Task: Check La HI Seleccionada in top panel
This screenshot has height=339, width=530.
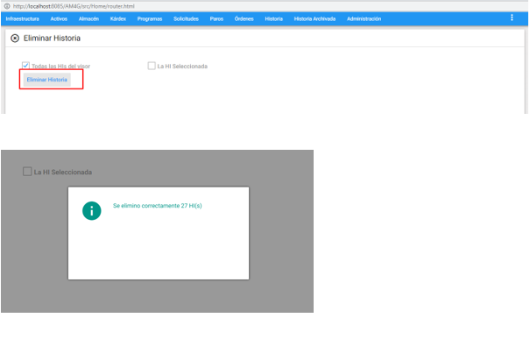Action: [152, 66]
